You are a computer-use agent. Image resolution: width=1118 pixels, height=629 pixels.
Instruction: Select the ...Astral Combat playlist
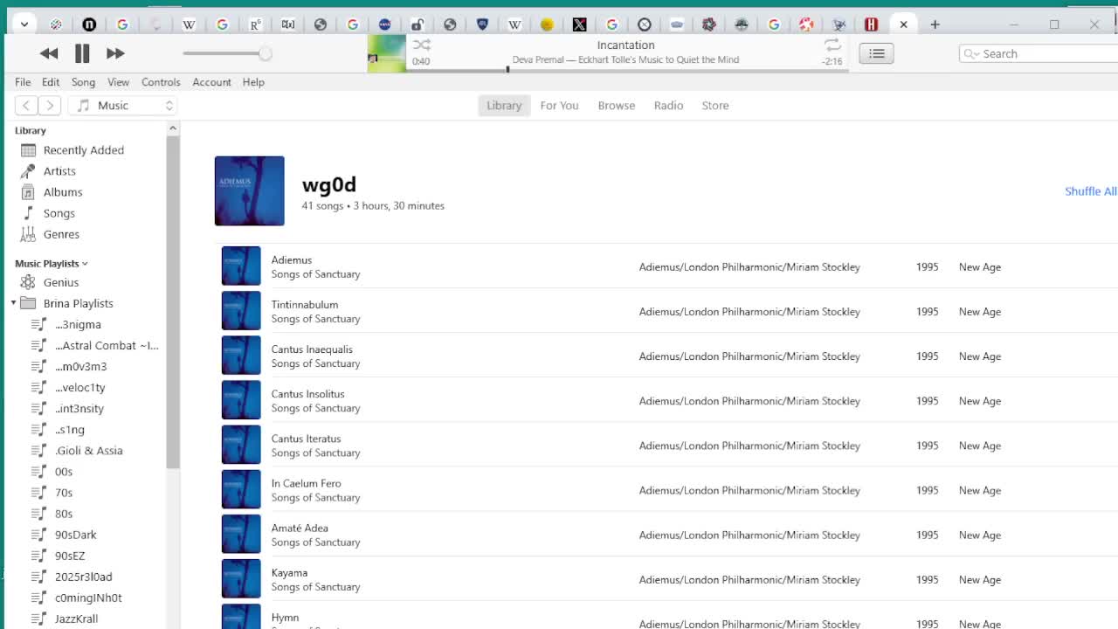[x=107, y=345]
